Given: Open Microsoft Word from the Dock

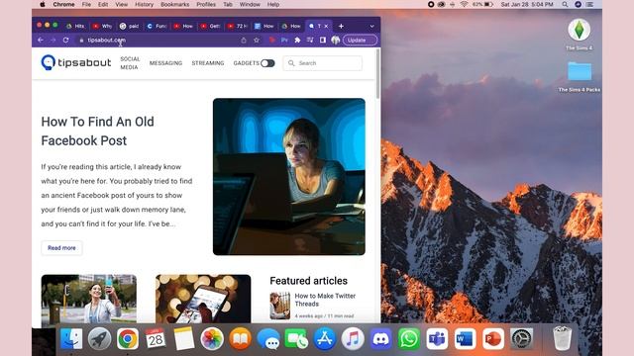Looking at the screenshot, I should (465, 338).
